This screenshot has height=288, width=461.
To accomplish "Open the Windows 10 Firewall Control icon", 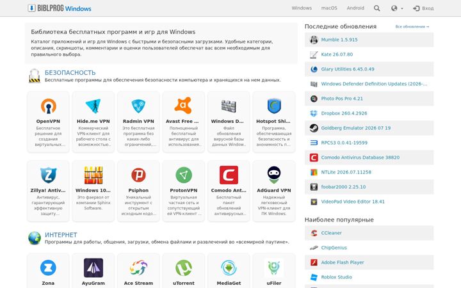I will (x=93, y=175).
